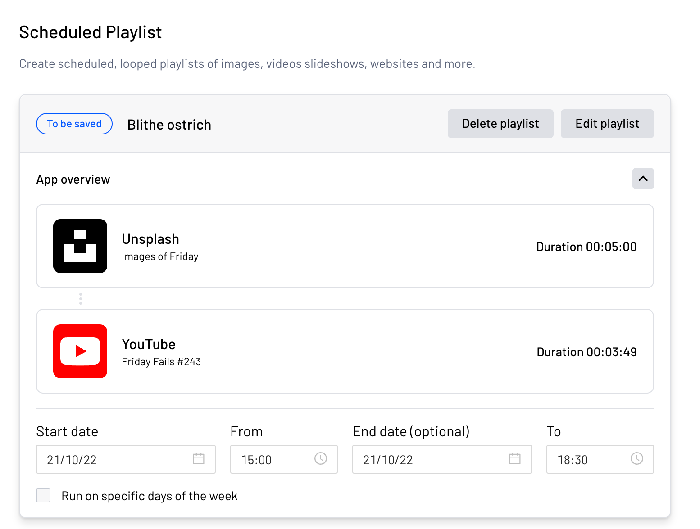The height and width of the screenshot is (529, 700).
Task: Click the Unsplash app logo icon
Action: (x=80, y=246)
